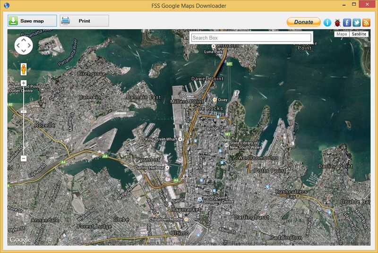Click the Balmain East map label
378x253 pixels.
coord(144,97)
